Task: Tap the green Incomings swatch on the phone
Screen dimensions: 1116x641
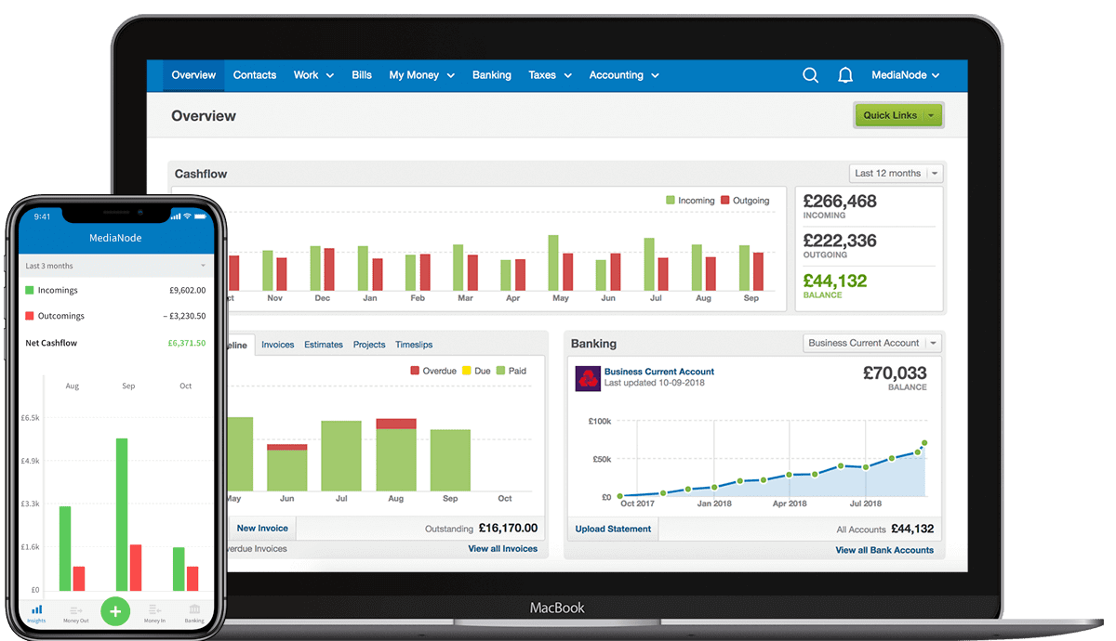Action: [x=30, y=290]
